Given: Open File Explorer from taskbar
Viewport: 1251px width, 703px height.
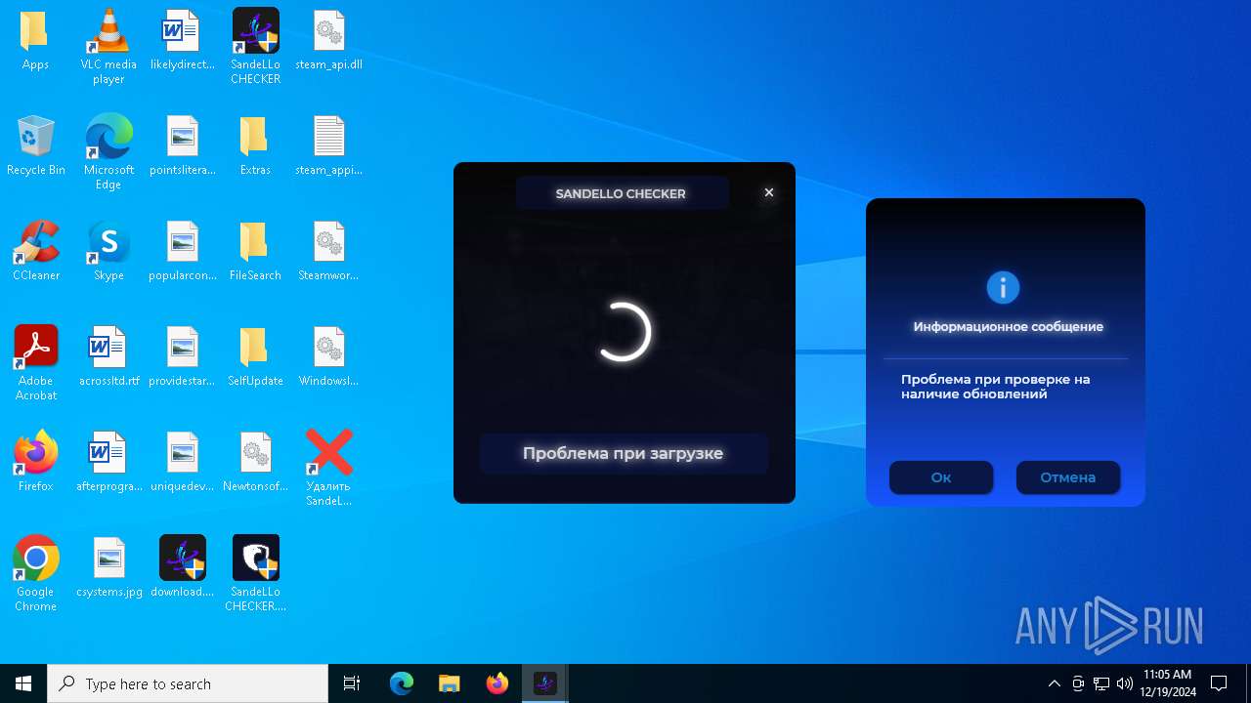Looking at the screenshot, I should [x=450, y=683].
